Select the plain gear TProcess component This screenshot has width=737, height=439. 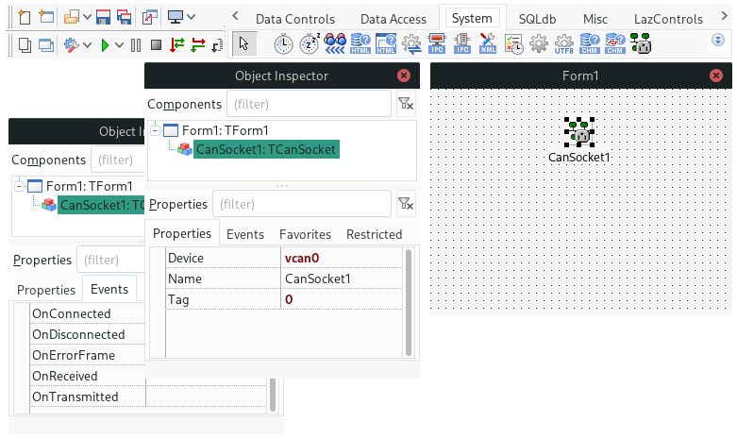click(x=539, y=43)
